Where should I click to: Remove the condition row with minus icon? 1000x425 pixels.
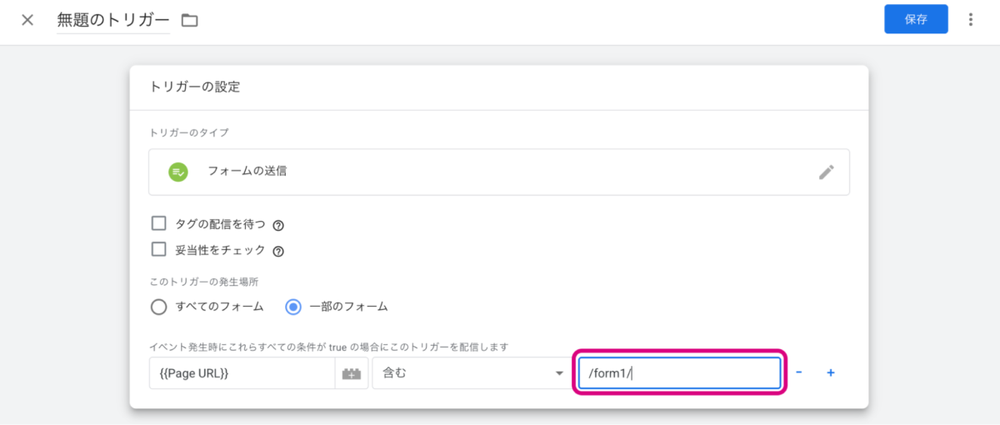click(x=799, y=372)
